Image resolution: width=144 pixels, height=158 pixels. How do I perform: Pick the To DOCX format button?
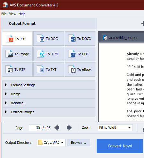pos(80,39)
